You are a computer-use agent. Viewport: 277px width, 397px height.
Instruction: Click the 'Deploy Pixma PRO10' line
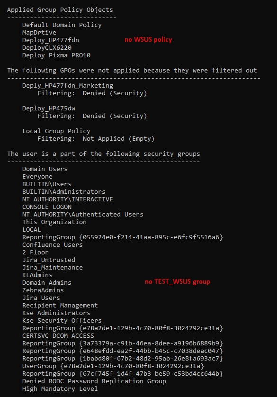pos(56,55)
